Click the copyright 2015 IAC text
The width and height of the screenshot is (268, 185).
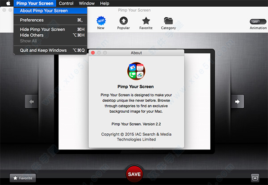[x=136, y=137]
